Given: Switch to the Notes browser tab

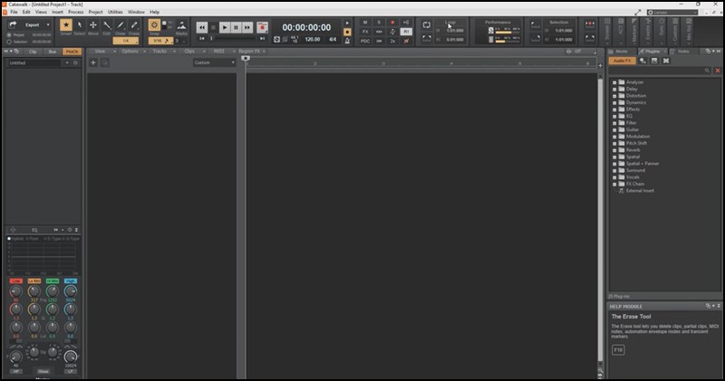Looking at the screenshot, I should point(681,52).
